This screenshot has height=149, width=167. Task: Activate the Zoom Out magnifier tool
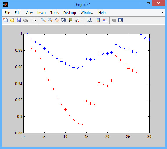coord(50,20)
